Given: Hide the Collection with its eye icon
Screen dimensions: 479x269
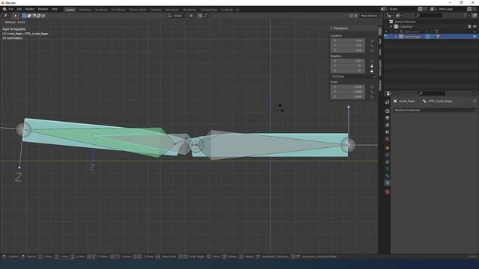Looking at the screenshot, I should (x=475, y=27).
